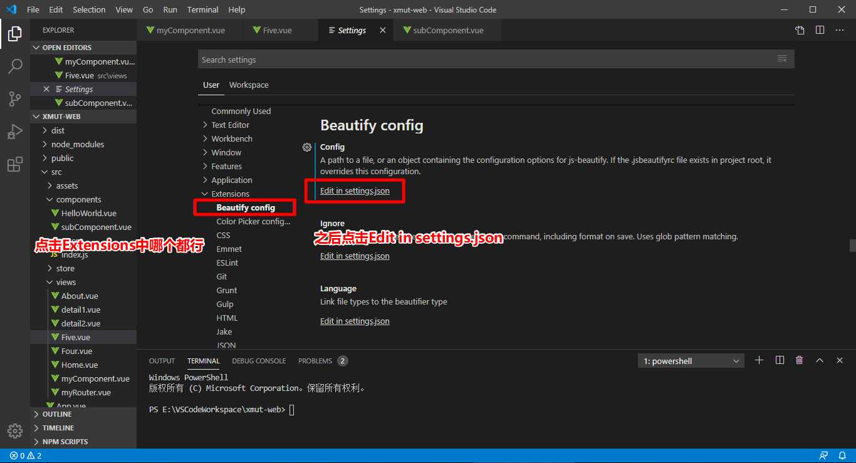This screenshot has width=856, height=463.
Task: Open the Manage gear in activity bar
Action: tap(15, 431)
